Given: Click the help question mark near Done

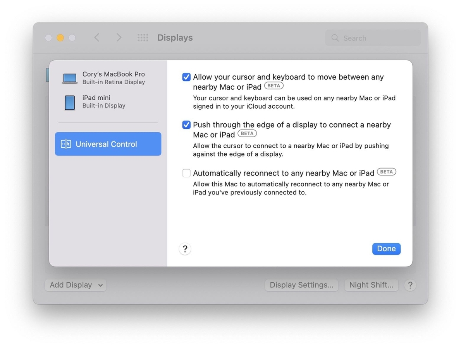Looking at the screenshot, I should pos(185,249).
